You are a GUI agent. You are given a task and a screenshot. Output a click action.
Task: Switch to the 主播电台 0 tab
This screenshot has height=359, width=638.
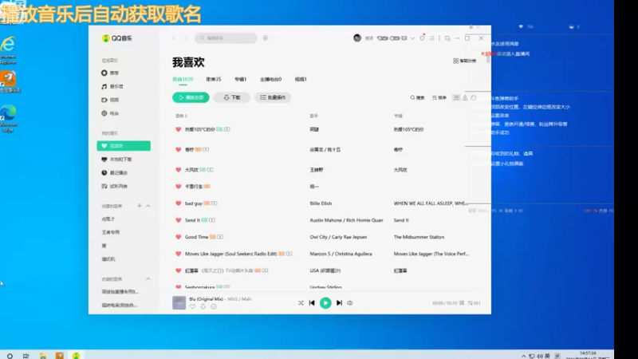(x=270, y=79)
